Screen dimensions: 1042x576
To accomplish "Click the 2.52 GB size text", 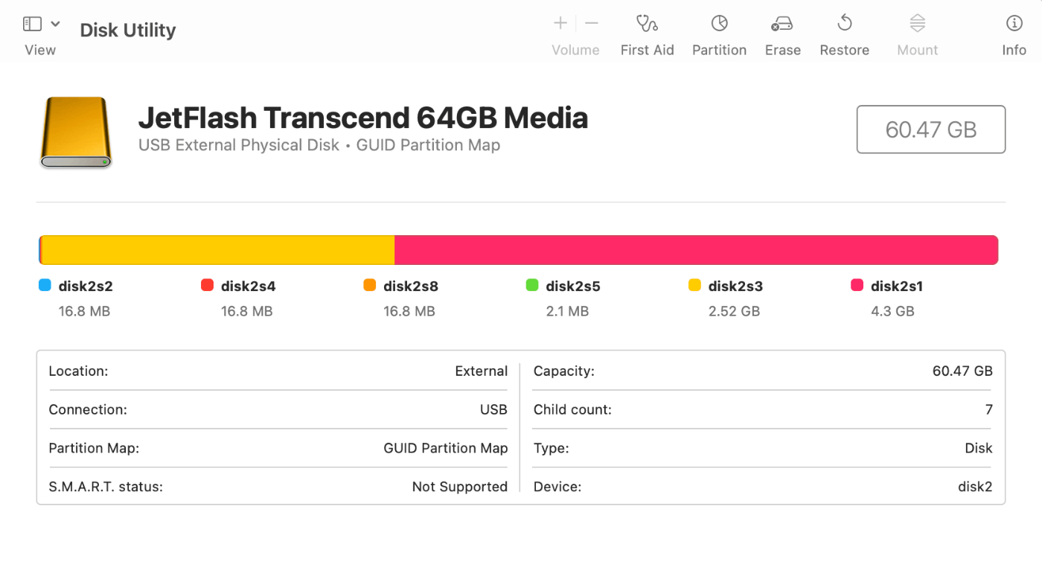I will click(734, 311).
